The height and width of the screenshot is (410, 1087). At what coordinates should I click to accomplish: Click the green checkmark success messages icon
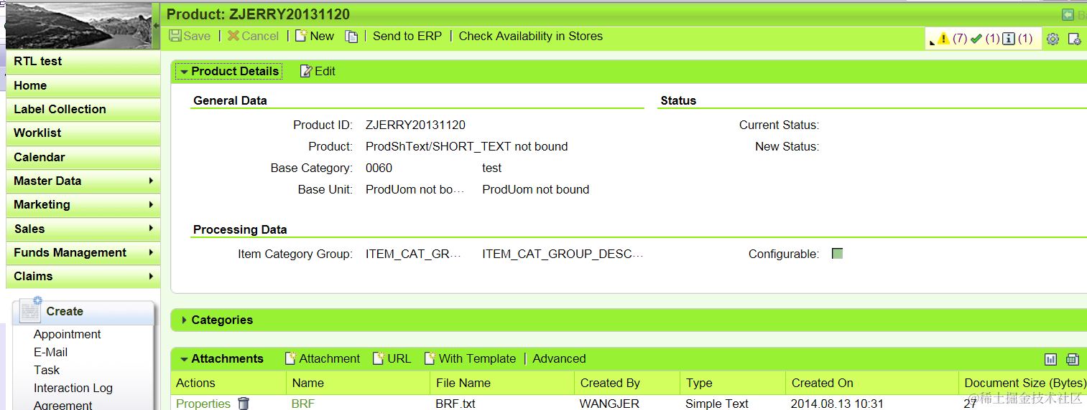tap(976, 39)
